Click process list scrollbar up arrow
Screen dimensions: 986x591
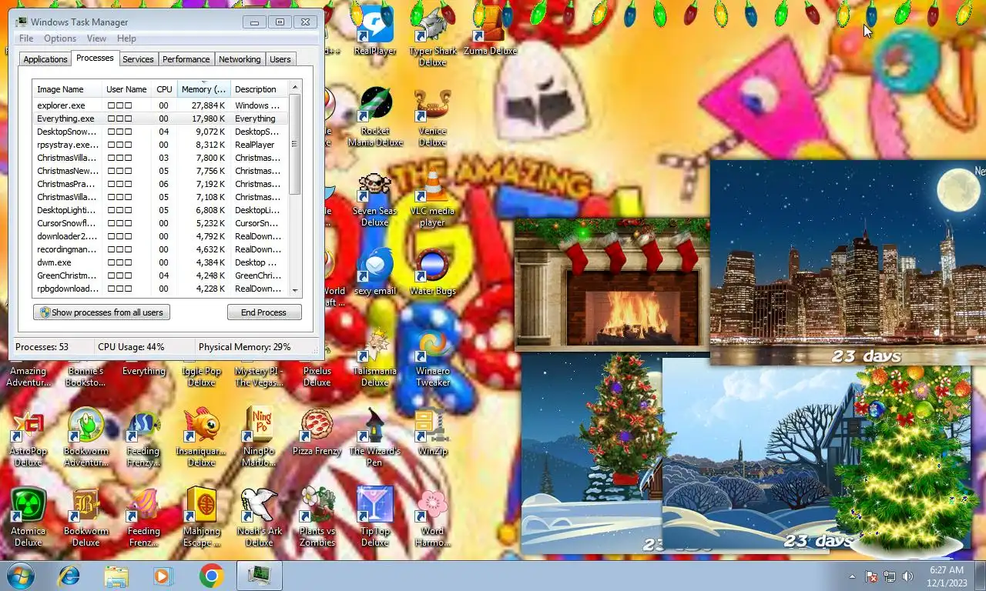pos(295,87)
